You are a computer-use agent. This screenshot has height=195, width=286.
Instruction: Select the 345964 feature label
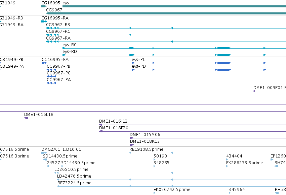[x=237, y=190]
